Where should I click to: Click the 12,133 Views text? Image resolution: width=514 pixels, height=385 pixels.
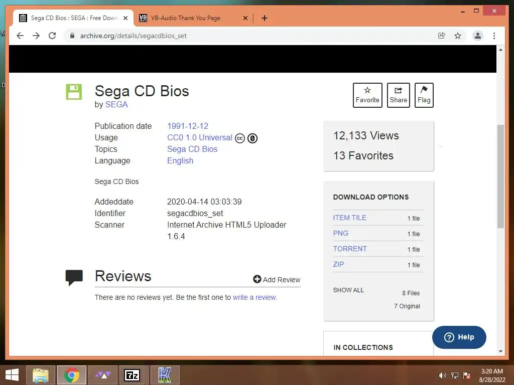tap(366, 135)
